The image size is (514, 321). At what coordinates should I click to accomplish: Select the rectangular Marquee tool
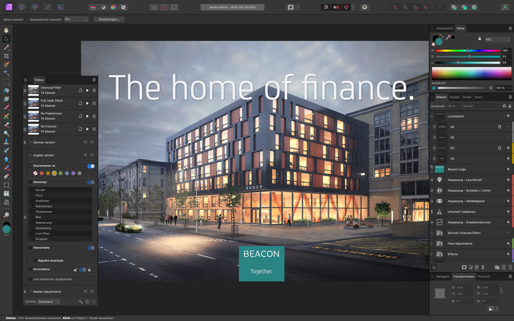point(6,82)
